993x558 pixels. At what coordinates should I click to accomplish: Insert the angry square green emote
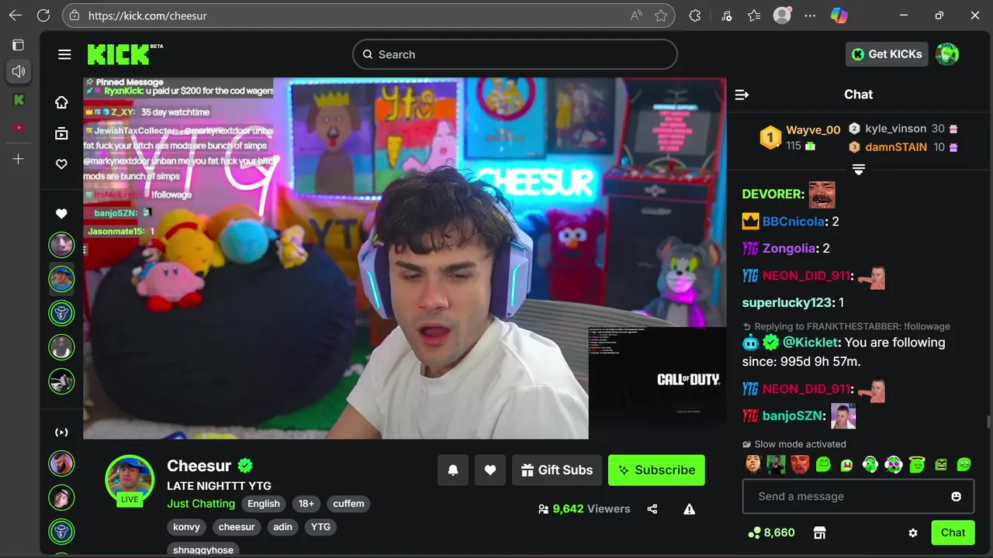[x=941, y=464]
